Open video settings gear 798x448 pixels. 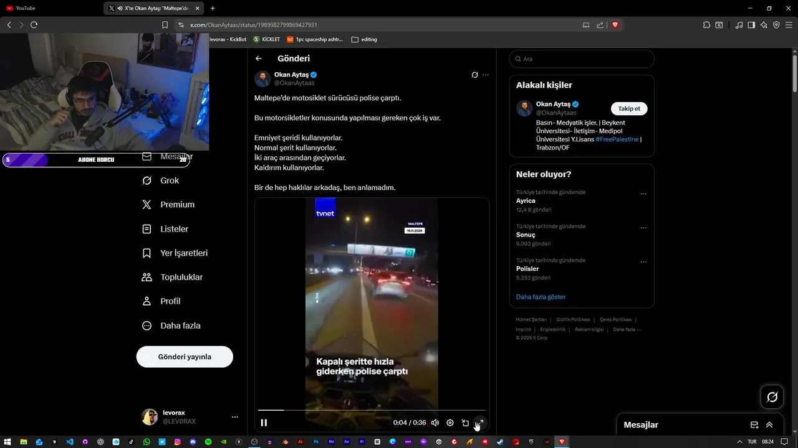click(450, 422)
